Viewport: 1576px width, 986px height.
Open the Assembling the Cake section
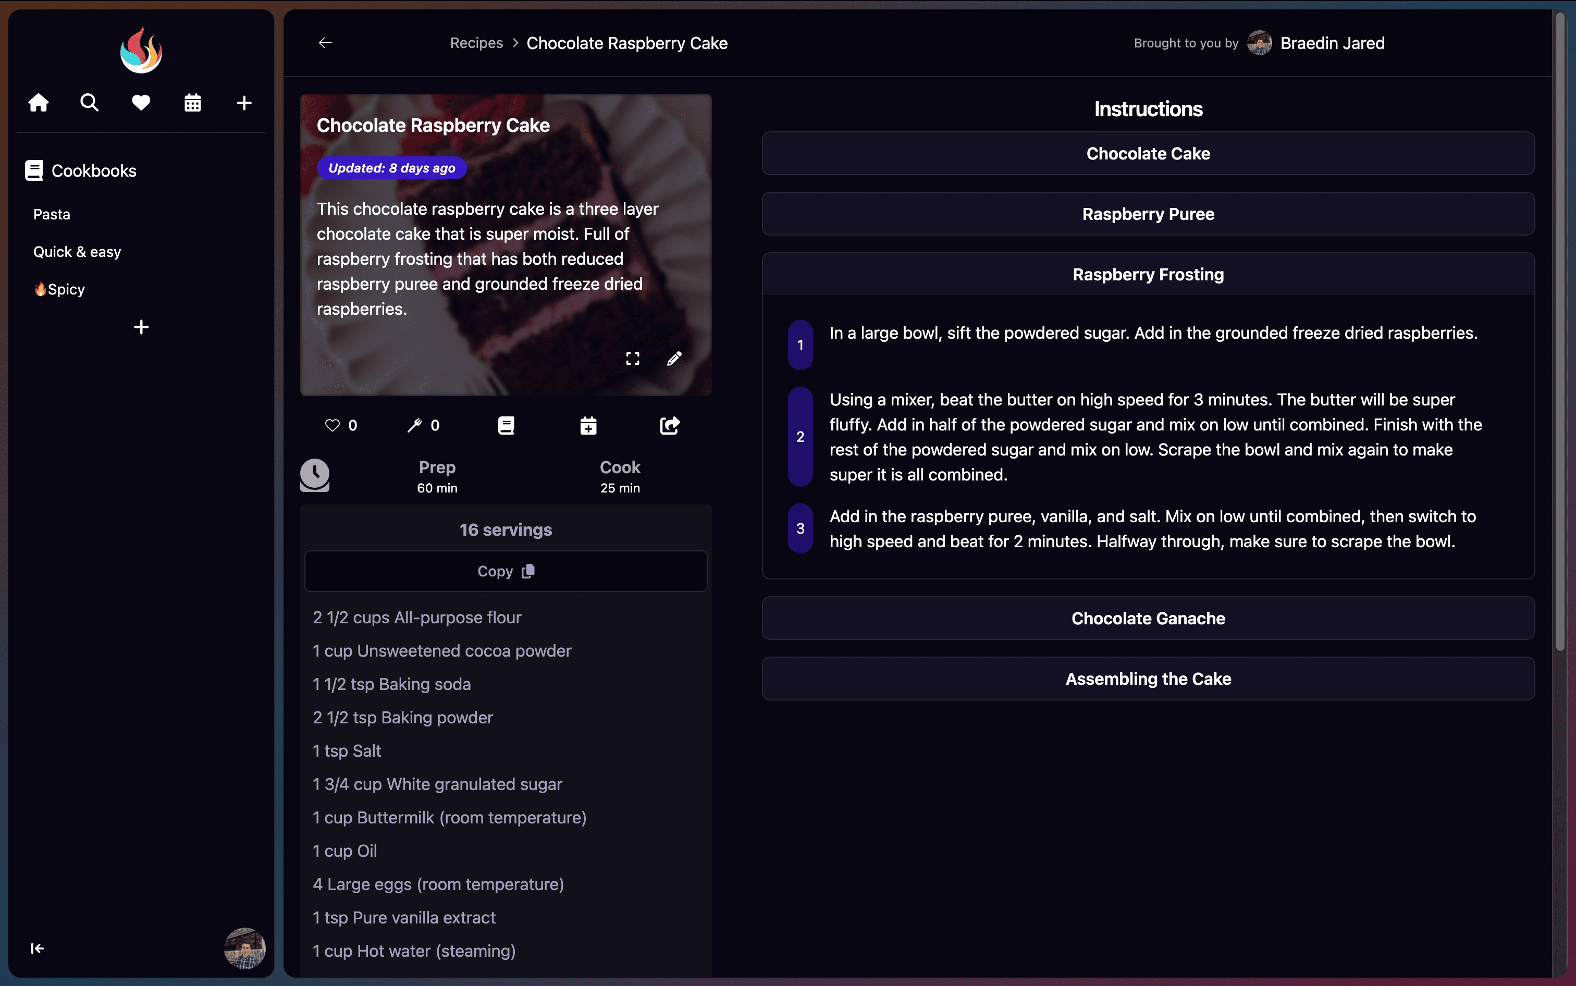point(1148,678)
